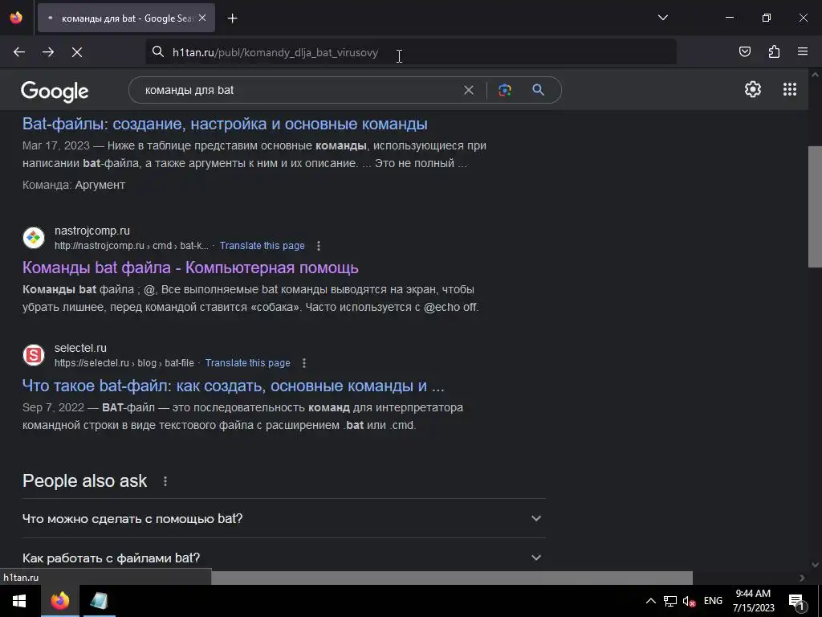Viewport: 822px width, 617px height.
Task: Show hidden system tray icons
Action: [650, 601]
